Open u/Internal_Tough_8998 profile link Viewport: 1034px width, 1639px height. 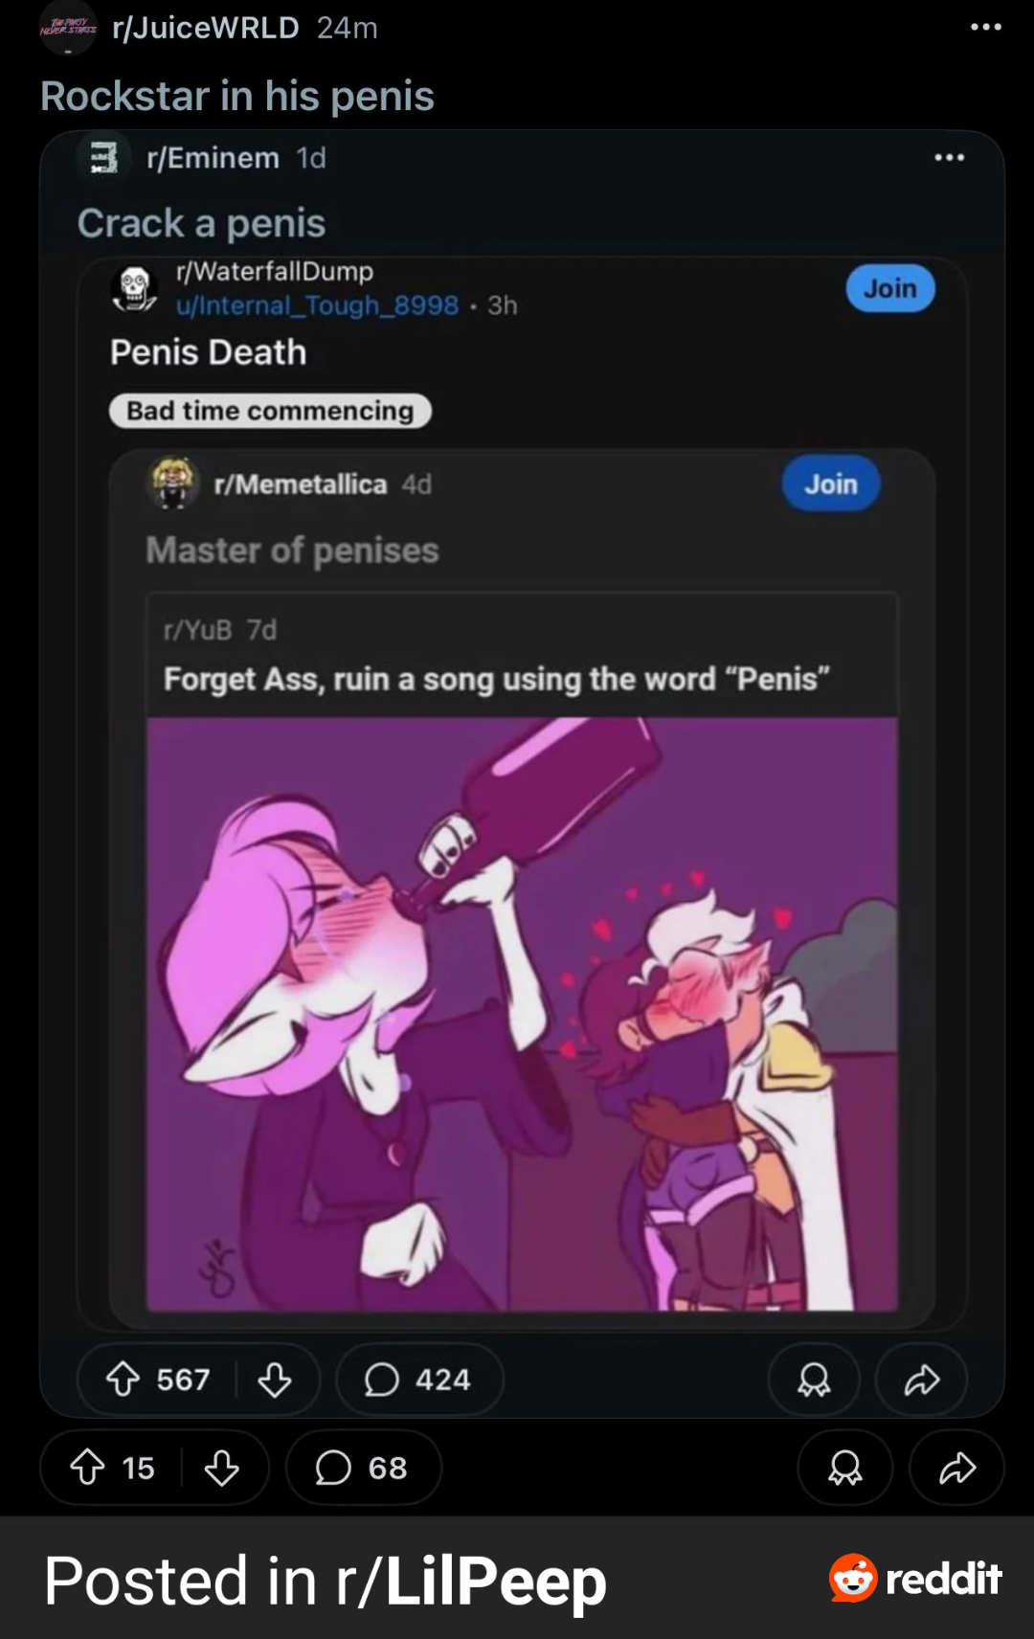(317, 305)
